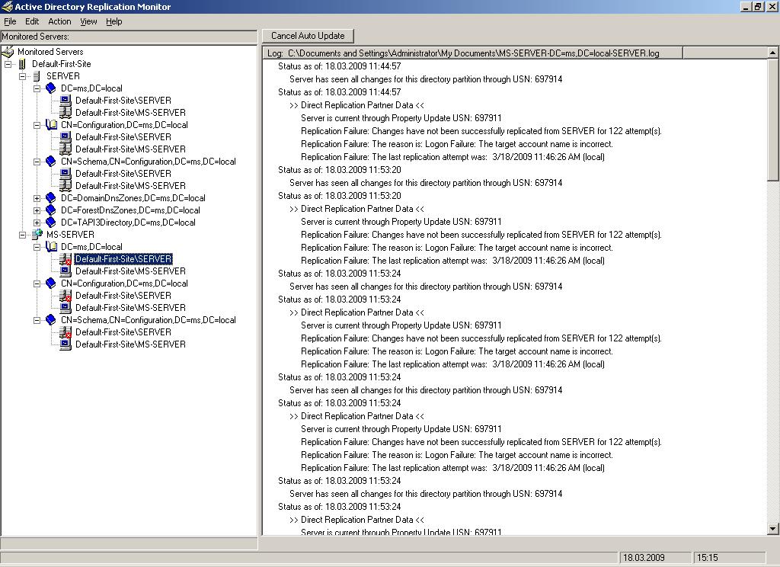The height and width of the screenshot is (567, 780).
Task: Select the highlighted Default-First-Site\SERVER entry
Action: (x=123, y=259)
